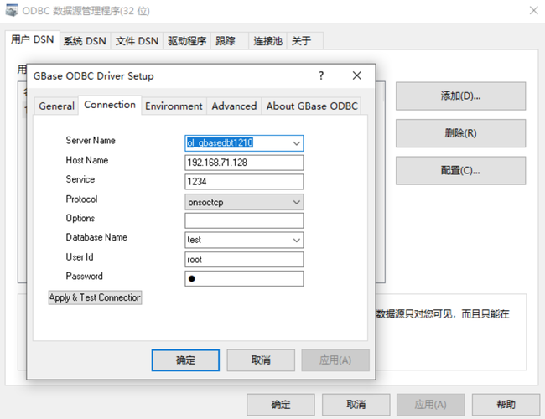Click the ODBC administrator app icon in title bar

(x=12, y=10)
